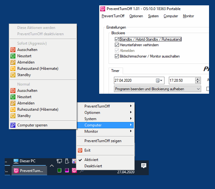Click PreventTurnOff pink icon in window title bar
Viewport: 215px width, 189px height.
coord(103,9)
